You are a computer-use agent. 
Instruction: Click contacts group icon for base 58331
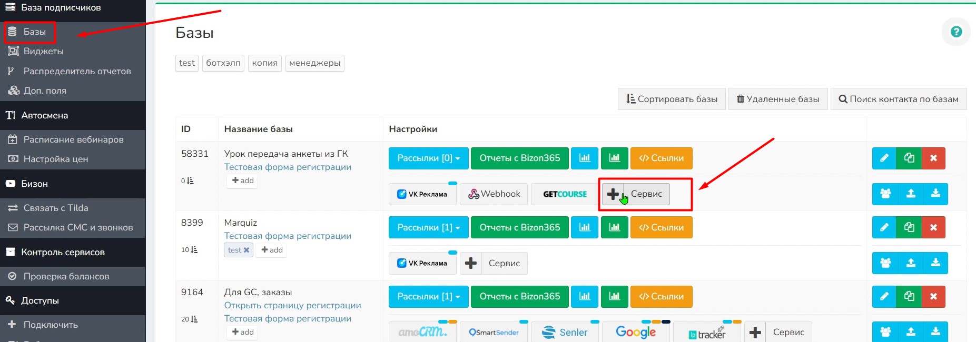(x=885, y=194)
